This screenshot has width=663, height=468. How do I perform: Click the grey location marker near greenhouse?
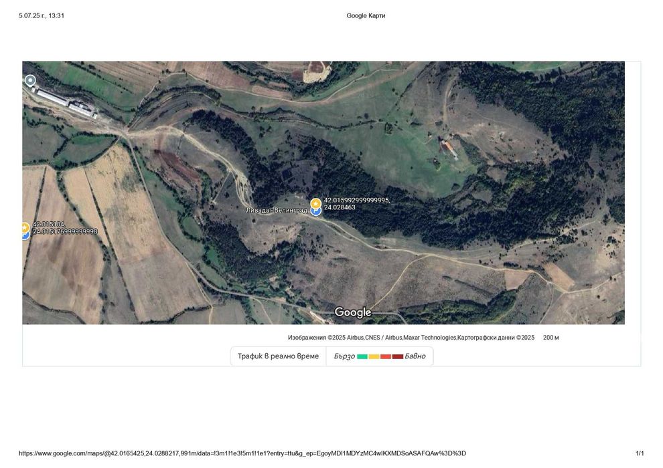[30, 80]
